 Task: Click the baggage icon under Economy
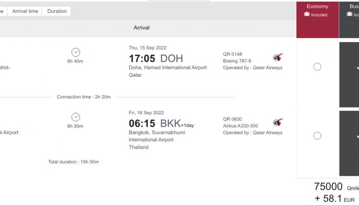click(307, 14)
